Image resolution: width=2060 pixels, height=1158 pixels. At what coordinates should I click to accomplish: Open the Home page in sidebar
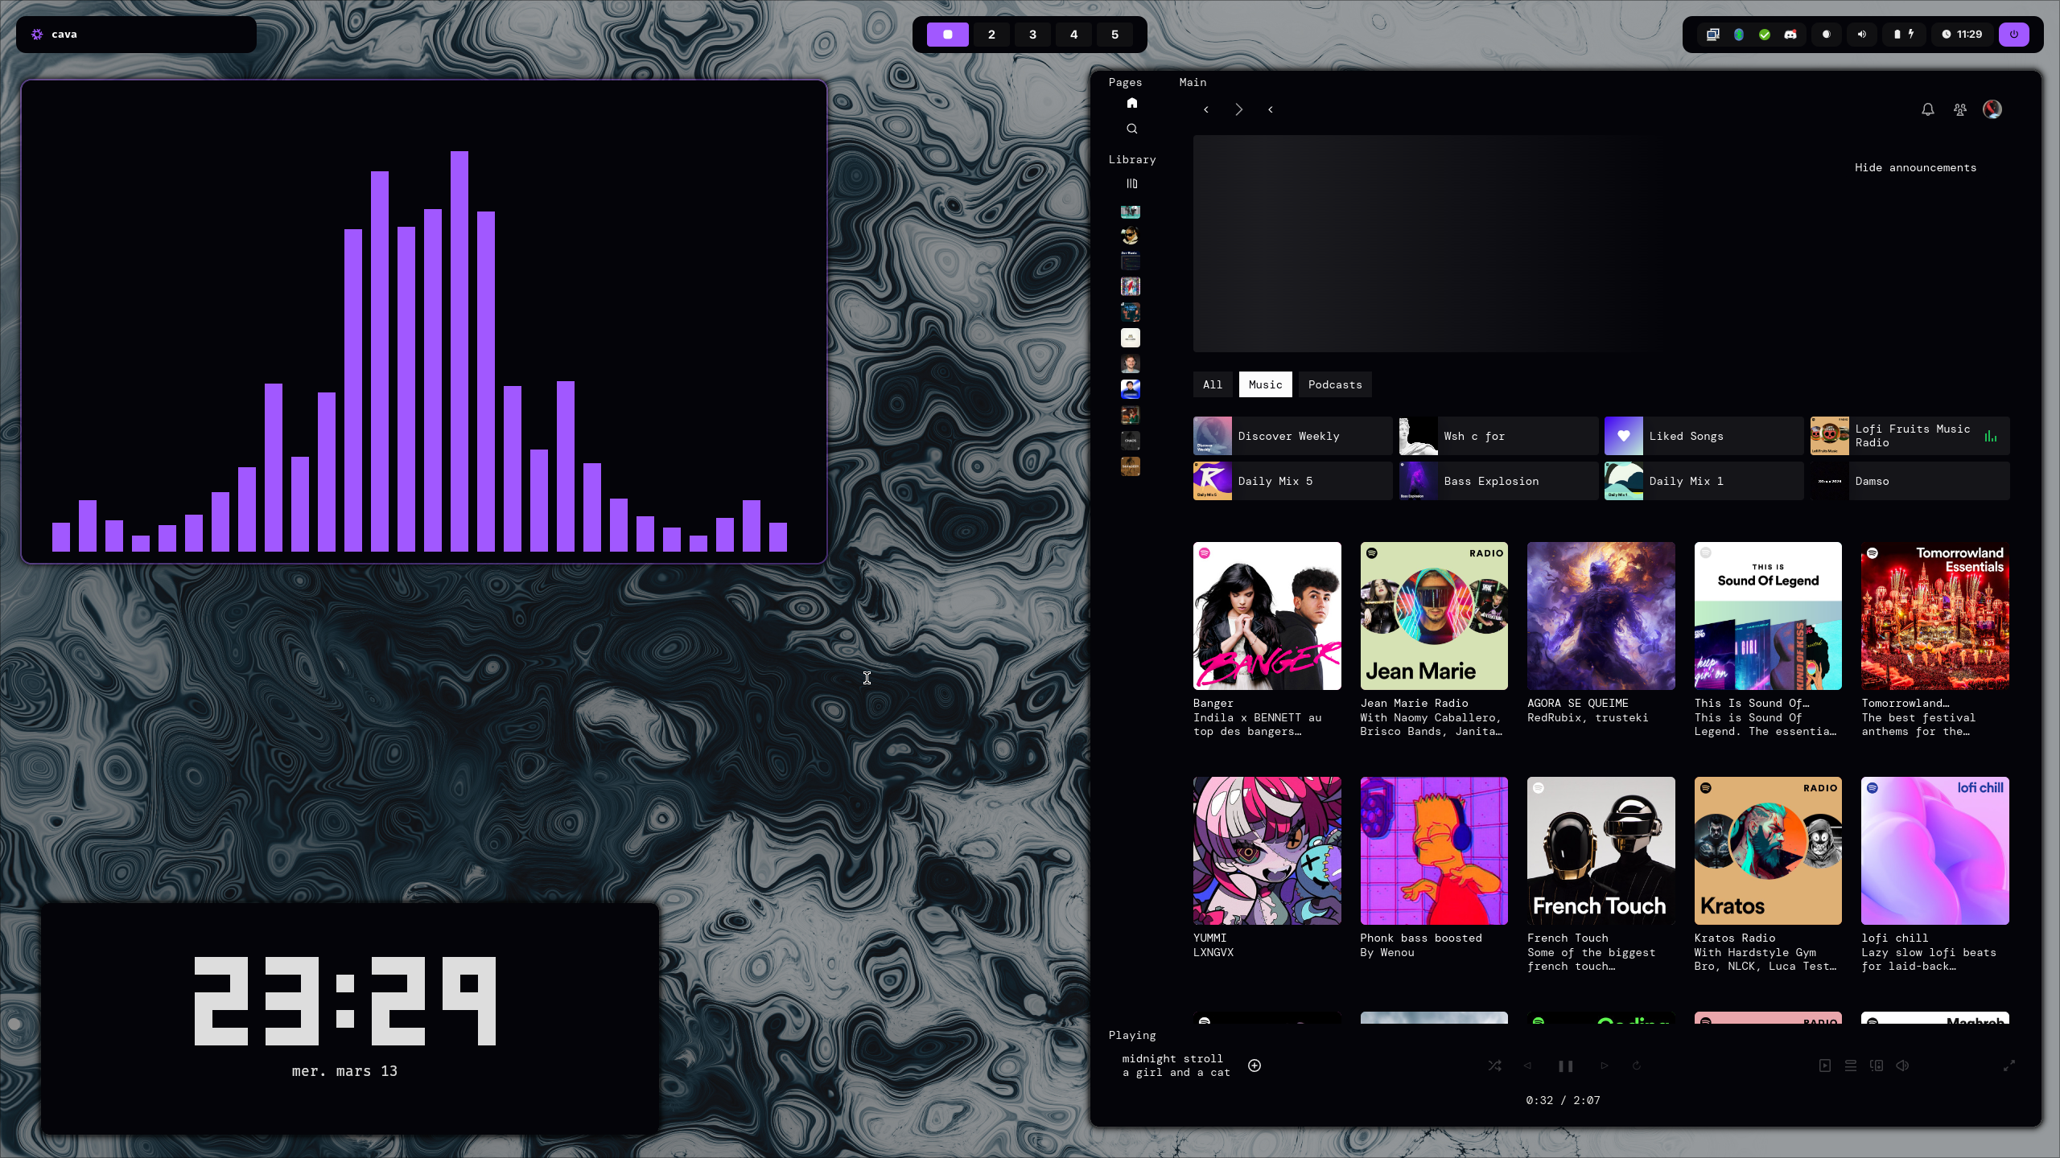tap(1131, 103)
